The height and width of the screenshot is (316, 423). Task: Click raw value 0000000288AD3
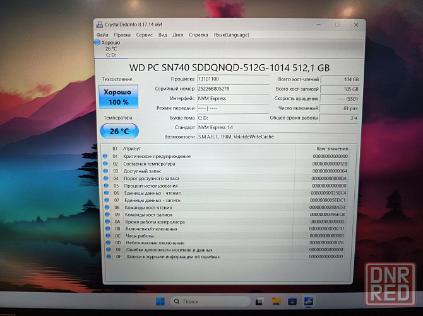pos(327,207)
